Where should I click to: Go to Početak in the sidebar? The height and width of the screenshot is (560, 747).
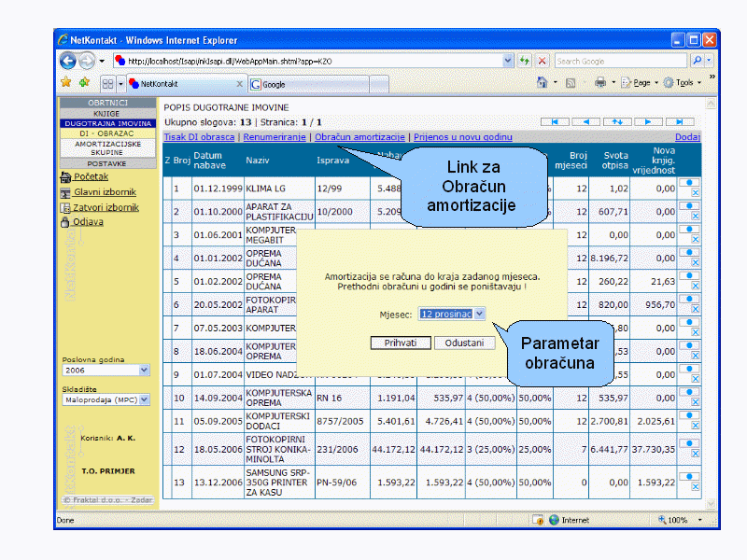pos(91,176)
